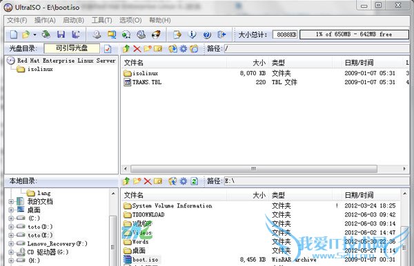Click the local path field showing E:\
Viewport: 414px width, 266px height.
coord(317,181)
